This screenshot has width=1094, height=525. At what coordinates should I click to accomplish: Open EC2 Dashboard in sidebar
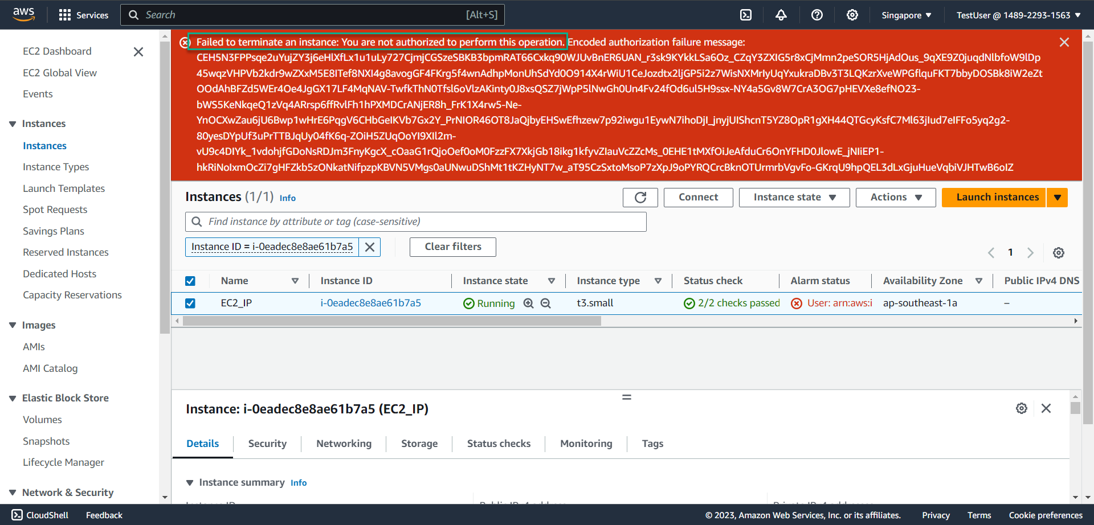coord(57,51)
